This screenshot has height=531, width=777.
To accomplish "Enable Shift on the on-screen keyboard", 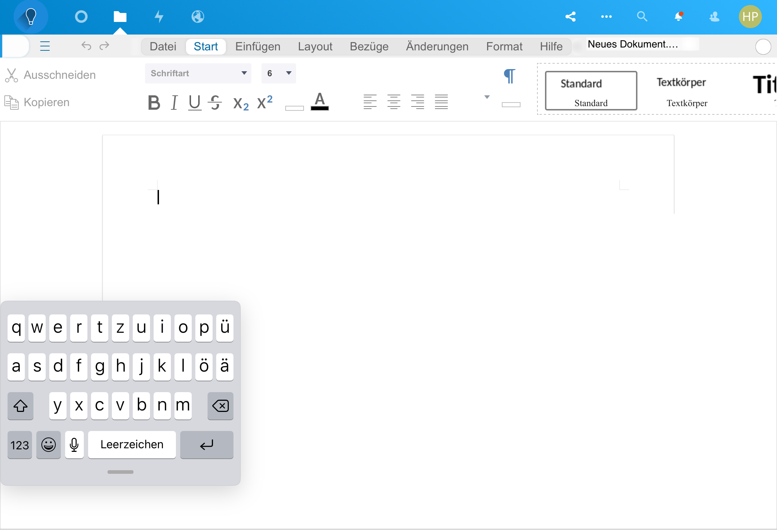I will click(x=21, y=406).
